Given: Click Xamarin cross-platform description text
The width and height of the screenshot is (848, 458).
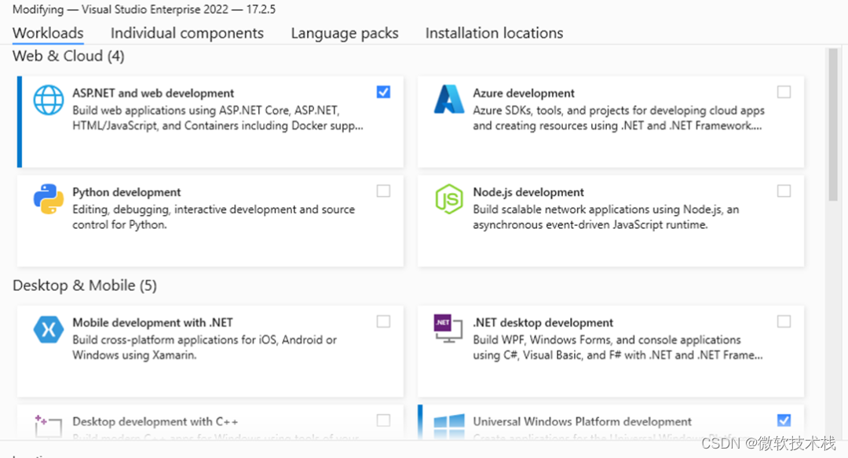Looking at the screenshot, I should [x=204, y=347].
